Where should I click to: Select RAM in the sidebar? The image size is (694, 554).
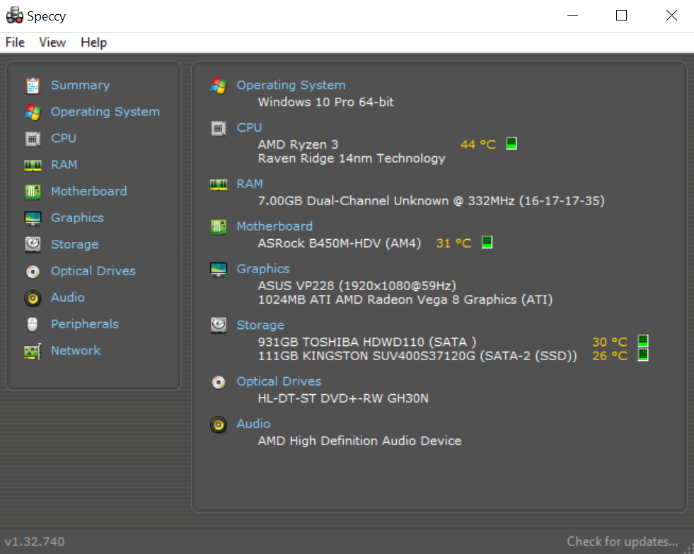pyautogui.click(x=64, y=165)
